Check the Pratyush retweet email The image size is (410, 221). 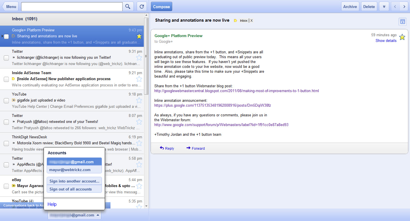coord(6,122)
